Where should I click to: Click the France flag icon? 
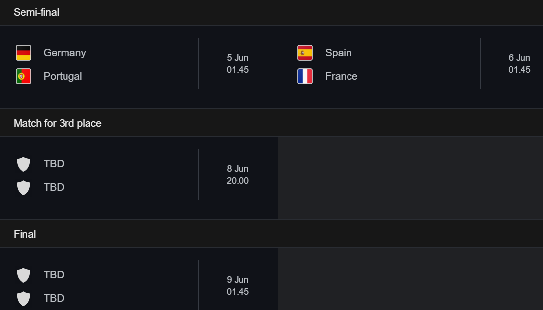coord(305,77)
